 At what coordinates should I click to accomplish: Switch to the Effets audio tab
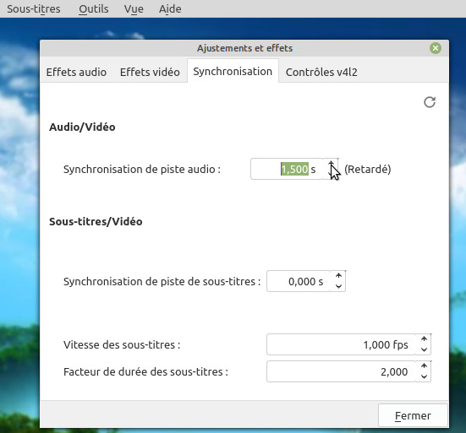[x=76, y=72]
